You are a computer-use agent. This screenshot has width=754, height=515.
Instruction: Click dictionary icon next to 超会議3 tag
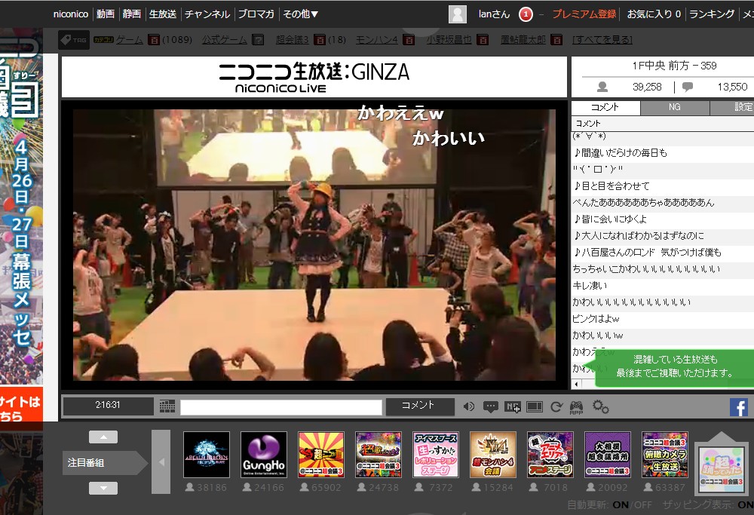319,40
